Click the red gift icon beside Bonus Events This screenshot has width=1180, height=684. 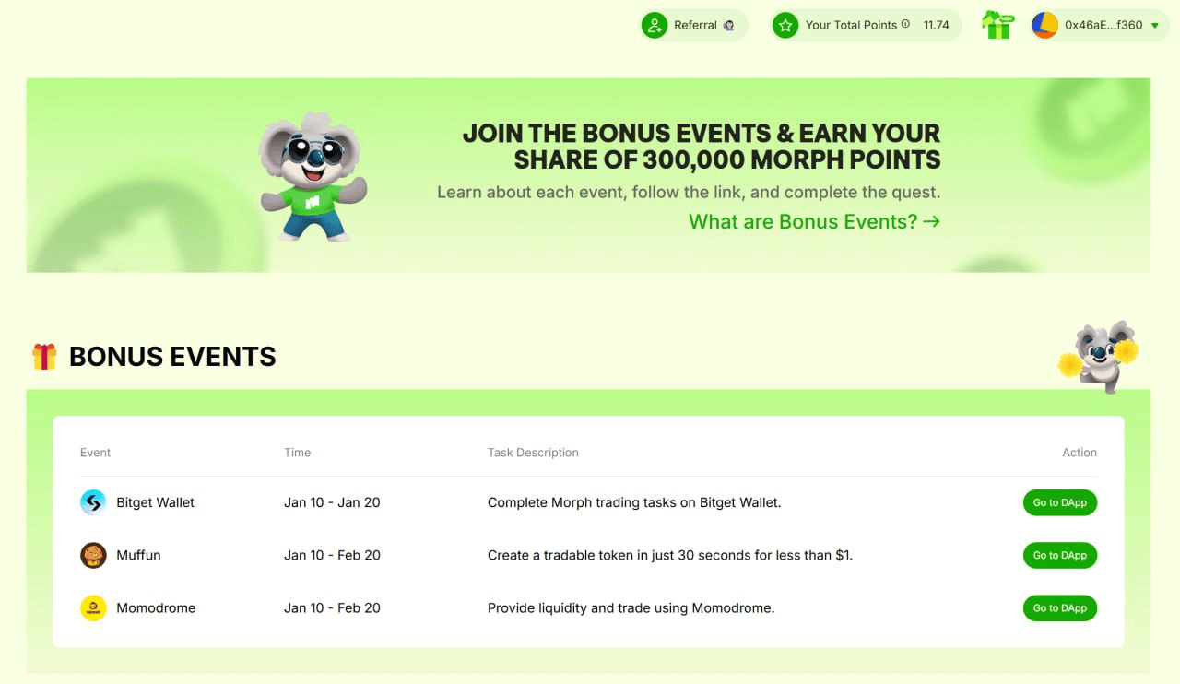[x=44, y=357]
